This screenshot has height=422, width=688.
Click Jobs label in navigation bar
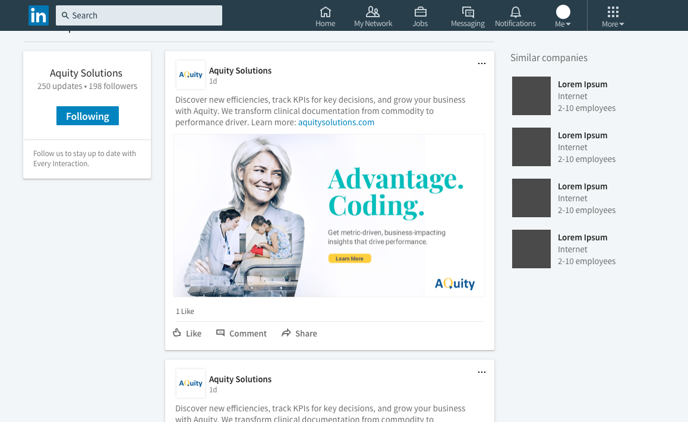pyautogui.click(x=420, y=24)
